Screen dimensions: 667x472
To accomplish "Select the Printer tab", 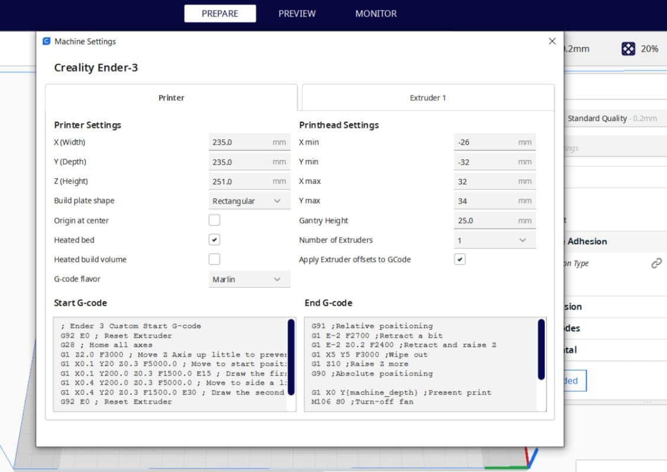I will point(171,97).
